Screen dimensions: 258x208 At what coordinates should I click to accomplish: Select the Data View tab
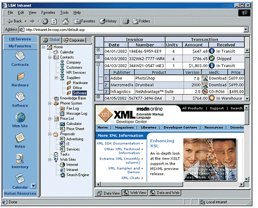108,193
